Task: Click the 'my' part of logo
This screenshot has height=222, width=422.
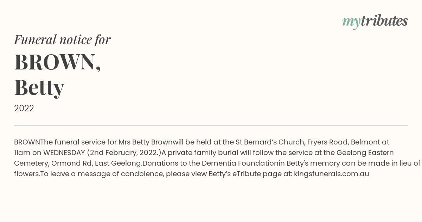Action: pyautogui.click(x=351, y=22)
